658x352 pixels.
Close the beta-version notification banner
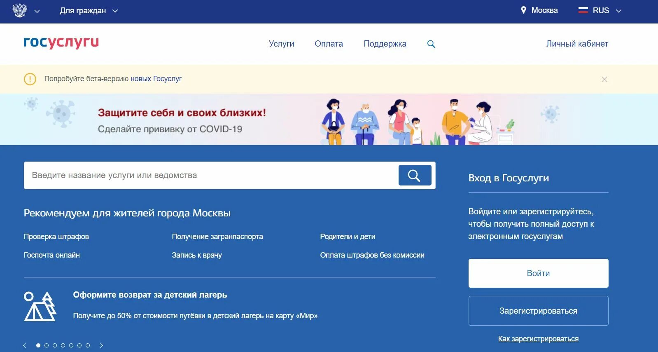(x=604, y=79)
